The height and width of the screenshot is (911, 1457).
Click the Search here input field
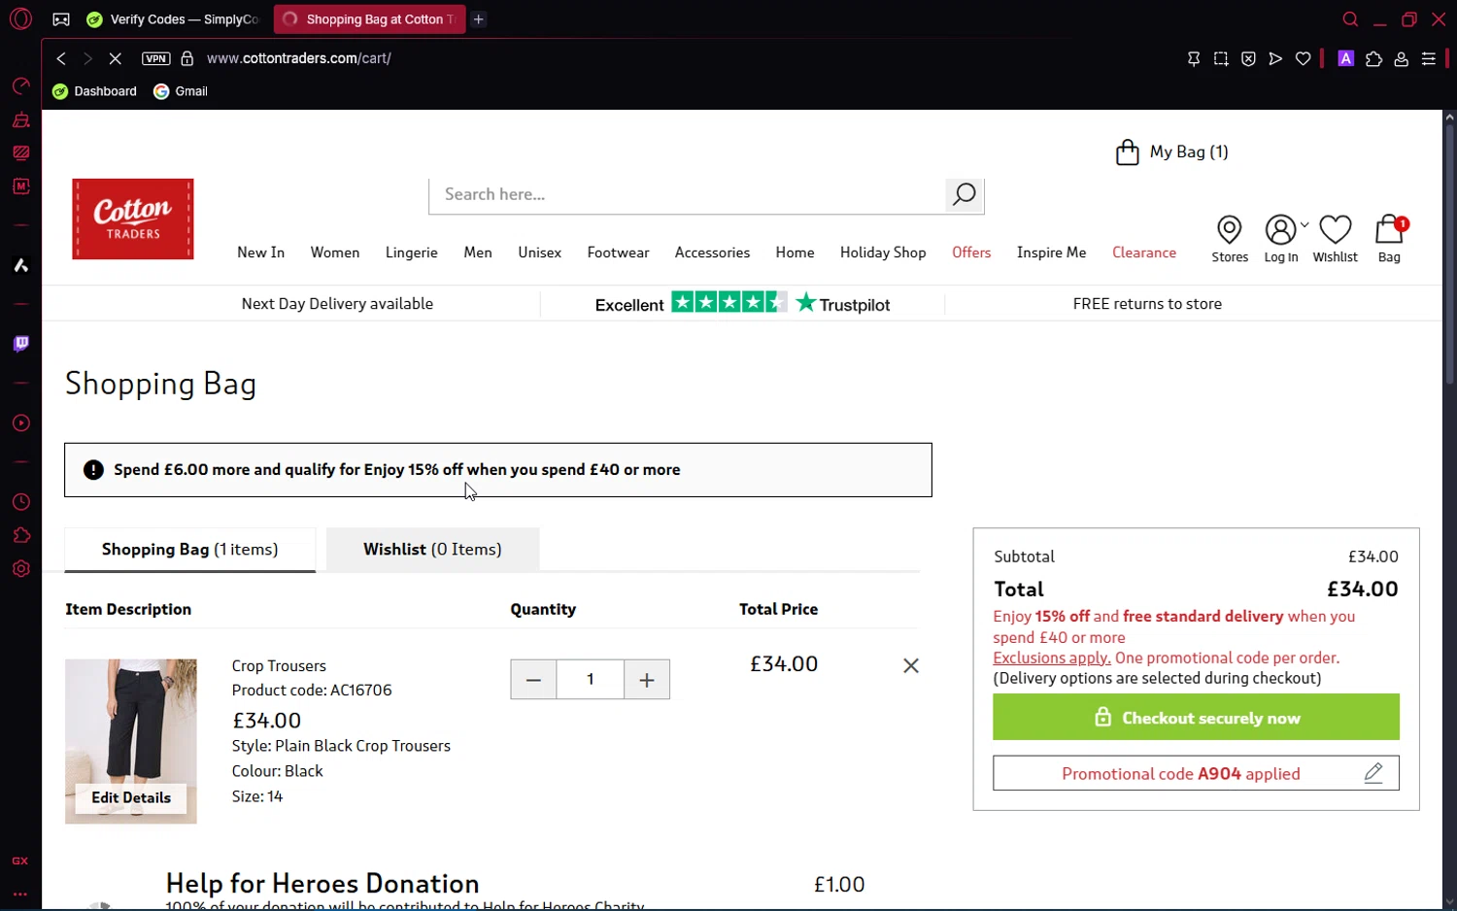point(688,195)
